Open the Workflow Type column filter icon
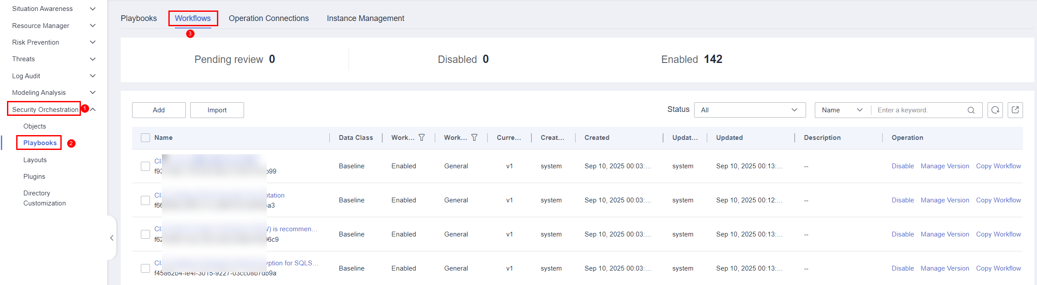This screenshot has width=1037, height=285. pyautogui.click(x=474, y=138)
